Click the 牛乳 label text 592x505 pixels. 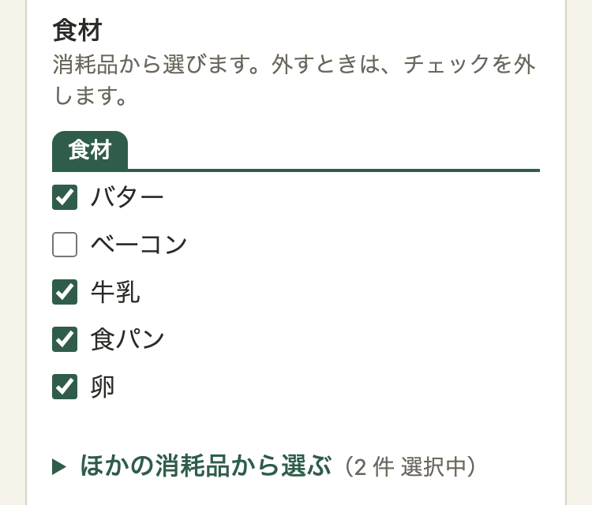115,292
